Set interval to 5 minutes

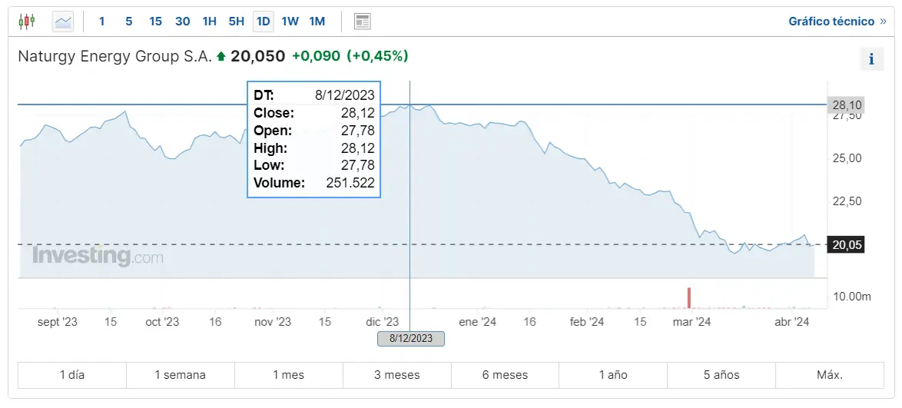pyautogui.click(x=129, y=22)
